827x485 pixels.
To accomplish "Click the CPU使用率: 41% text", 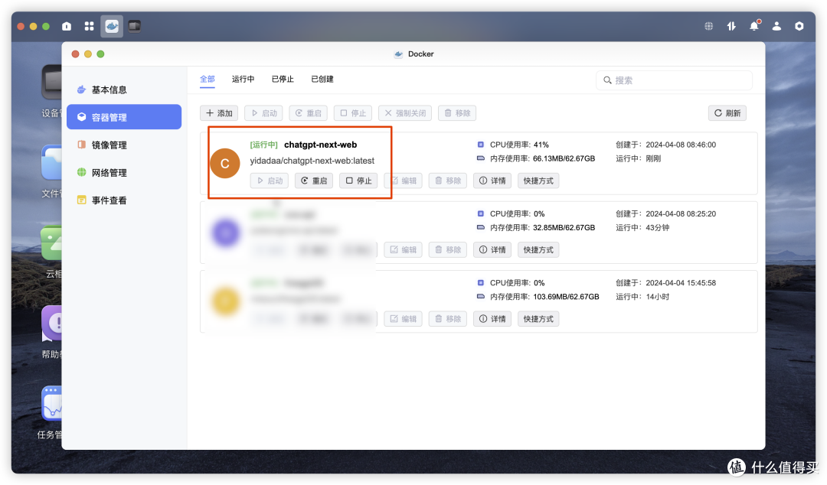I will pyautogui.click(x=519, y=145).
